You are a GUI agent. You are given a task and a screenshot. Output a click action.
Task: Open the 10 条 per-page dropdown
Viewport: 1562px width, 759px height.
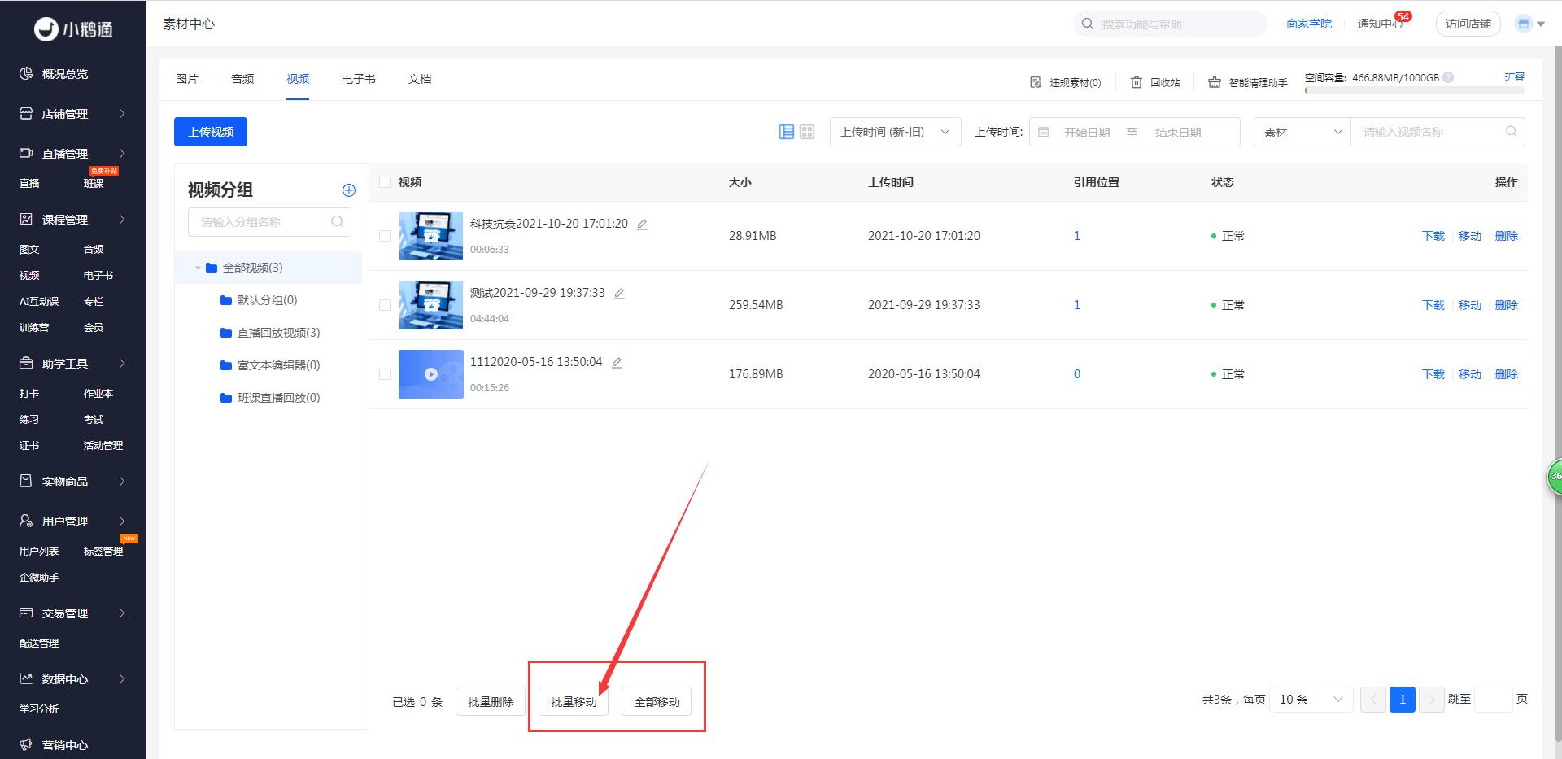click(1311, 700)
